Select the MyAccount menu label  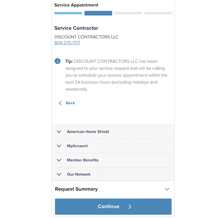pyautogui.click(x=77, y=146)
